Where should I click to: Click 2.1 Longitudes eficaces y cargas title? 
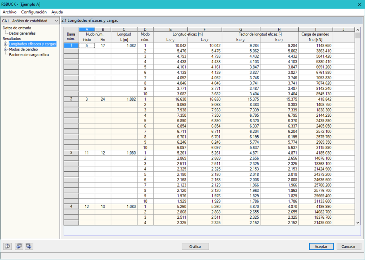[89, 20]
